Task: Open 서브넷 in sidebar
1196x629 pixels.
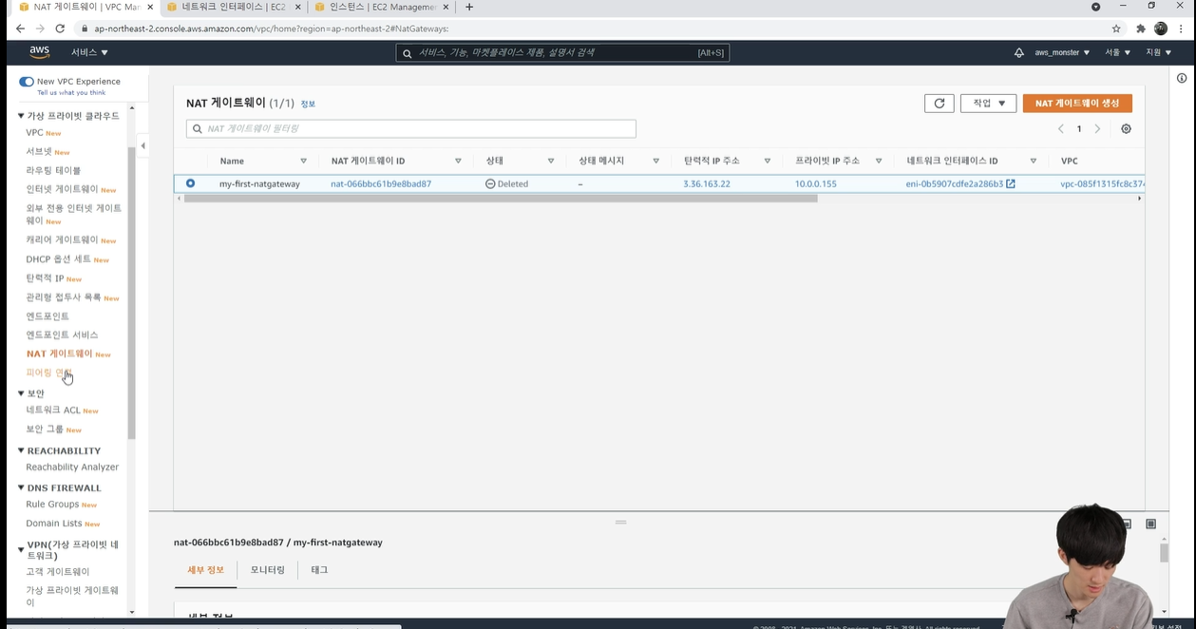Action: (x=39, y=152)
